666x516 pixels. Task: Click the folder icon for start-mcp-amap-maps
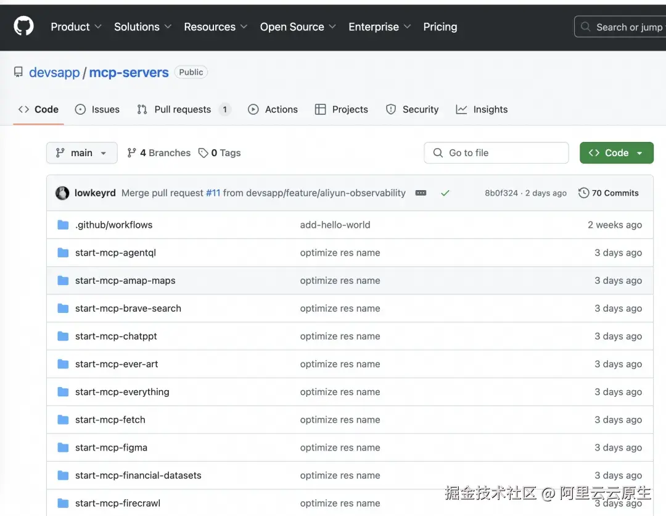(63, 280)
